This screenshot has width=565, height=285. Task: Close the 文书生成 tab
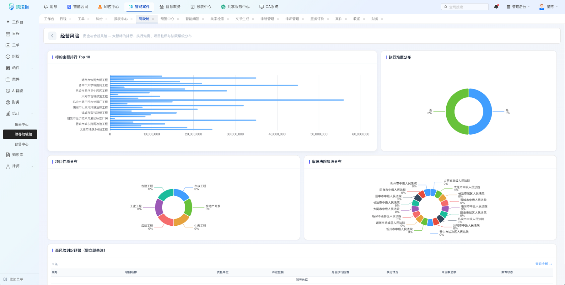coord(253,19)
